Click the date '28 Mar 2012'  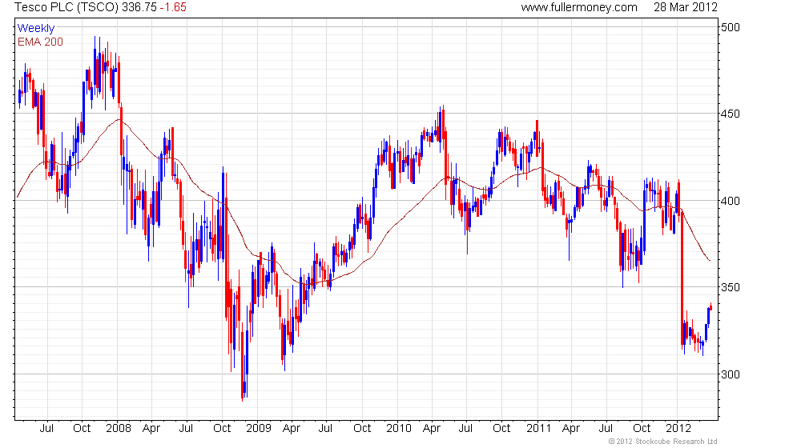pyautogui.click(x=686, y=7)
